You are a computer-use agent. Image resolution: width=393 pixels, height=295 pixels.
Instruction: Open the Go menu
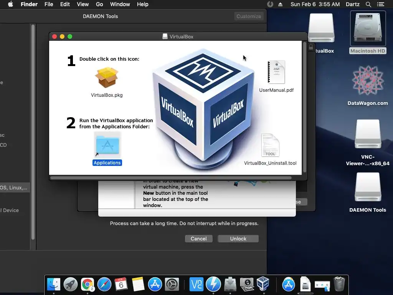[99, 4]
